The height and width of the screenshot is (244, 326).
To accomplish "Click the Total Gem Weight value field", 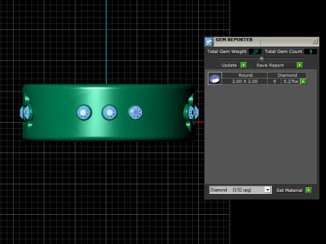I will pos(255,52).
